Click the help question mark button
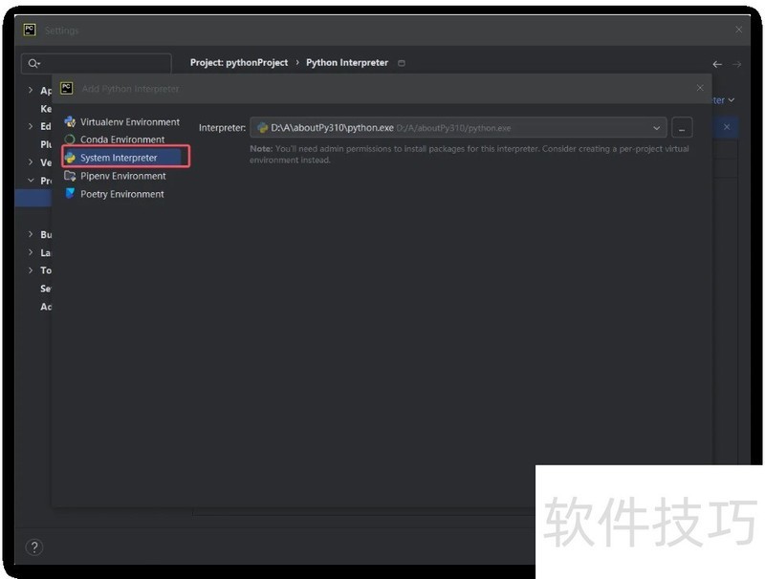The width and height of the screenshot is (765, 579). coord(34,547)
